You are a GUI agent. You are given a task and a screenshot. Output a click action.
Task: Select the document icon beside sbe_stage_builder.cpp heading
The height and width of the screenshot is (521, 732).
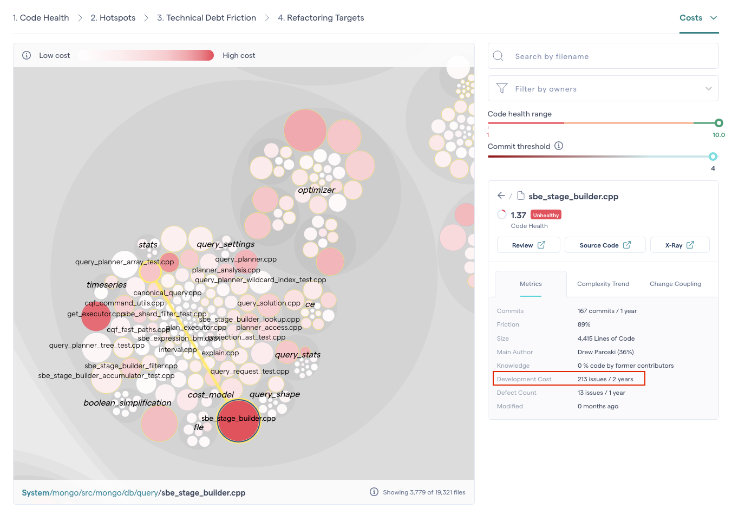click(x=521, y=196)
